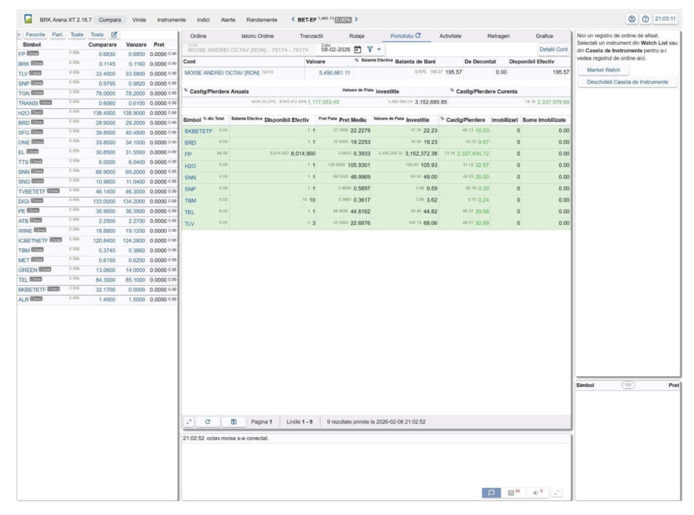Open the watchlist pop-out edit icon
The image size is (694, 515).
(114, 35)
